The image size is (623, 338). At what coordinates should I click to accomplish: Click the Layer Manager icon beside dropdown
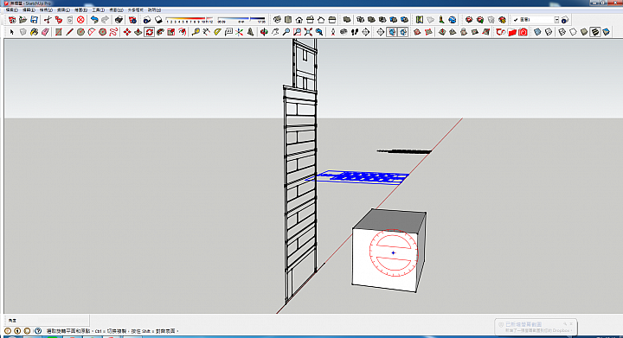565,19
